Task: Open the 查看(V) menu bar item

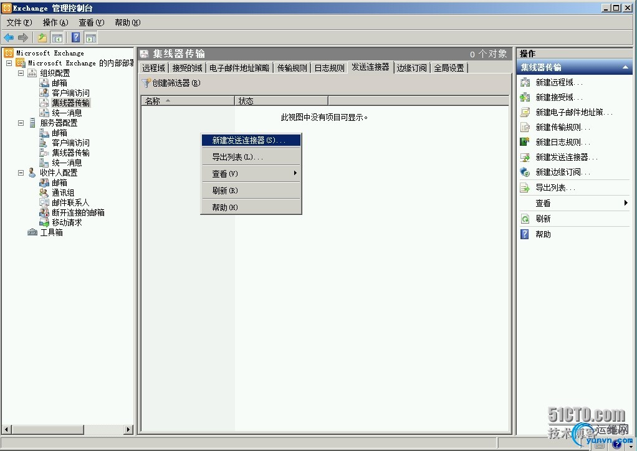Action: 92,22
